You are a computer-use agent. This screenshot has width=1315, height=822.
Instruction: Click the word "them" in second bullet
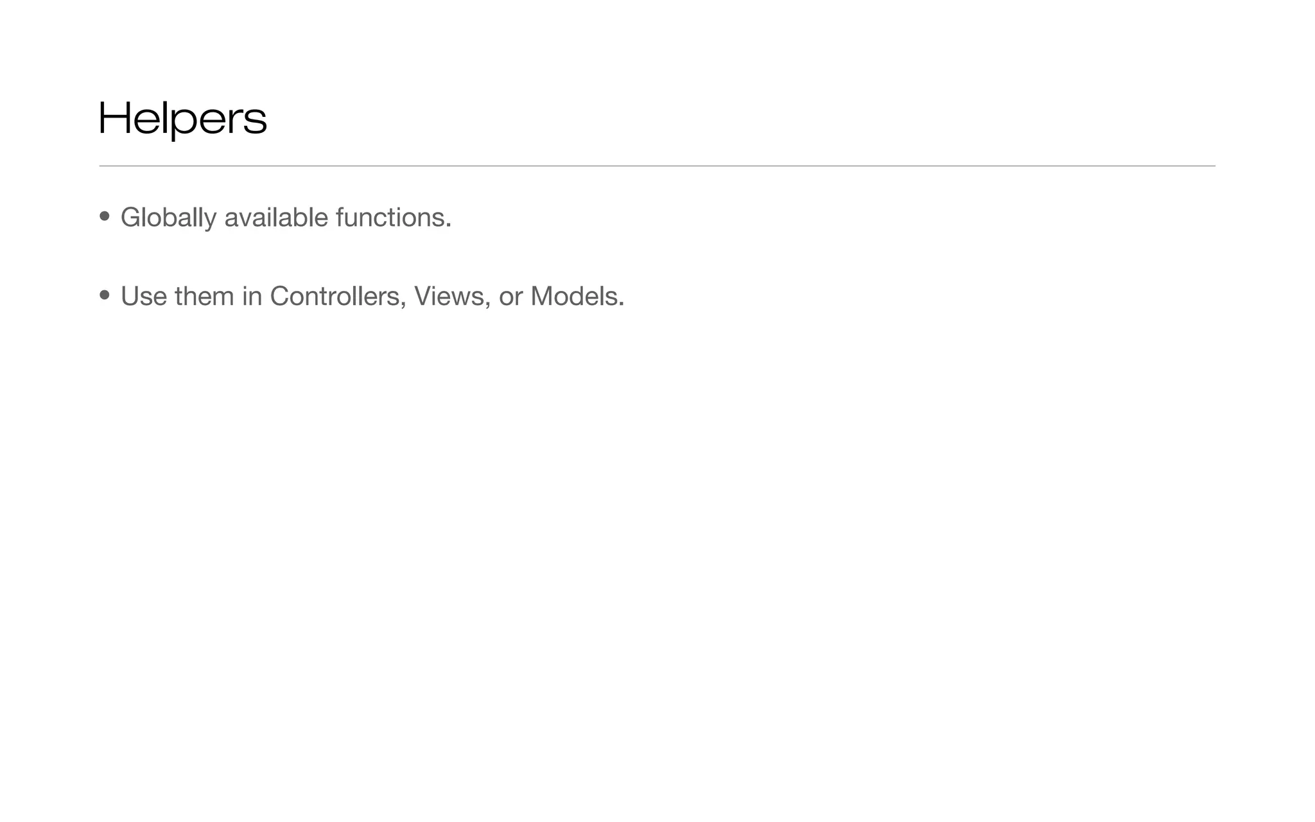click(204, 296)
